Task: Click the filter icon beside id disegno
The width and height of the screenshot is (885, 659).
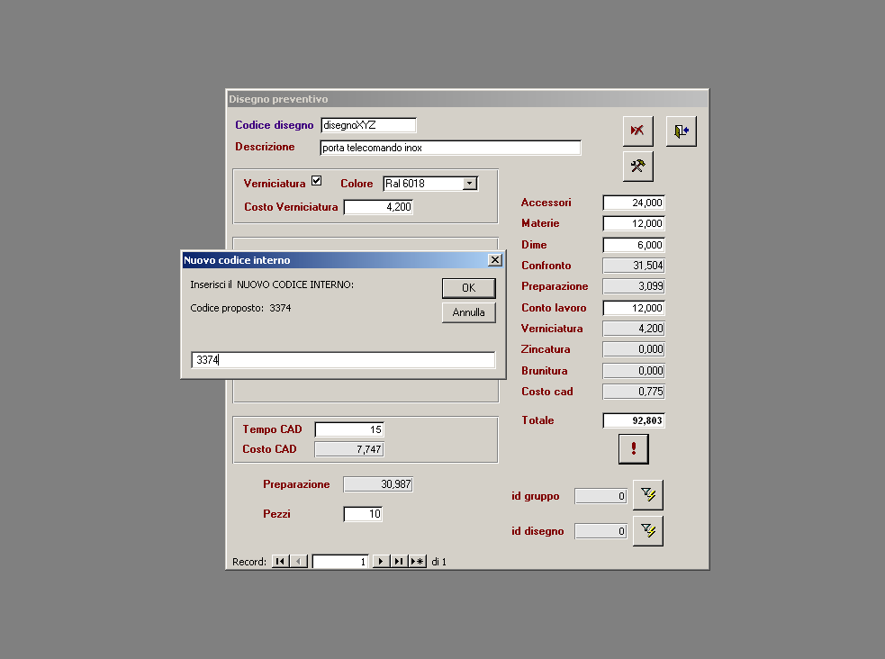Action: [648, 531]
